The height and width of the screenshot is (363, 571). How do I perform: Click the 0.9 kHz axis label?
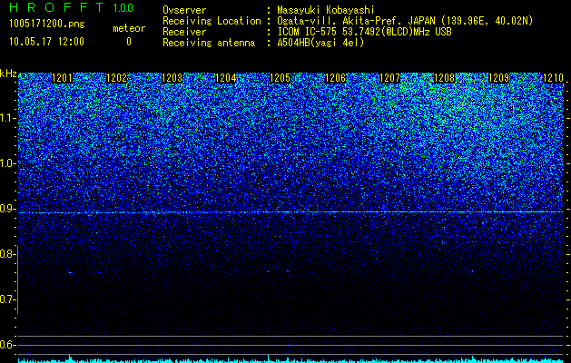coord(7,209)
